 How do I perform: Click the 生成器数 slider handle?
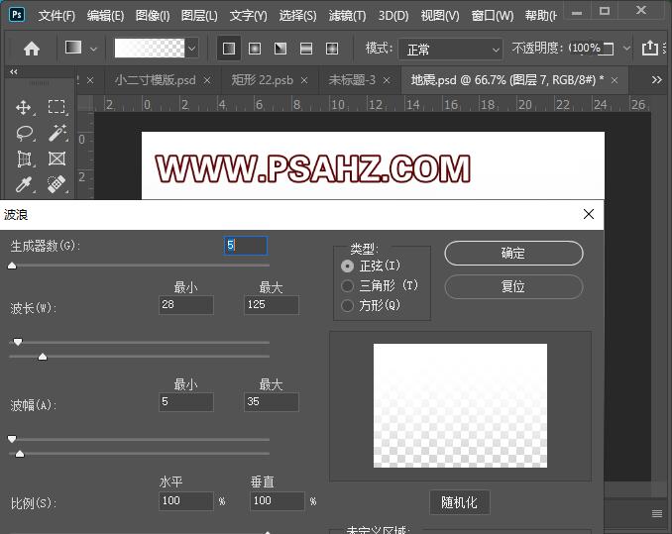12,266
